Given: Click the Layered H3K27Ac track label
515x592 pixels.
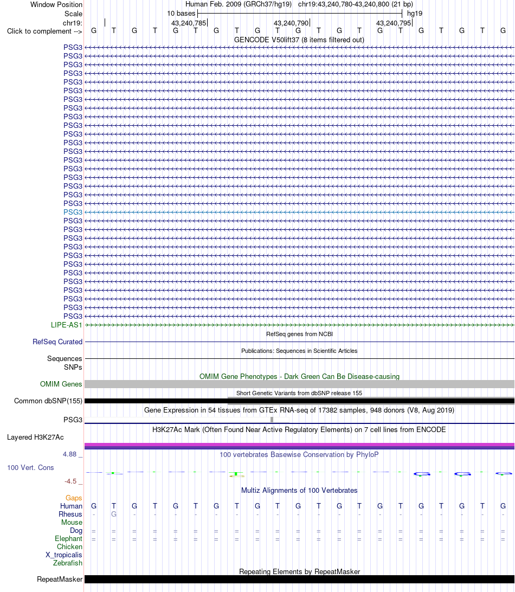Looking at the screenshot, I should click(x=35, y=437).
